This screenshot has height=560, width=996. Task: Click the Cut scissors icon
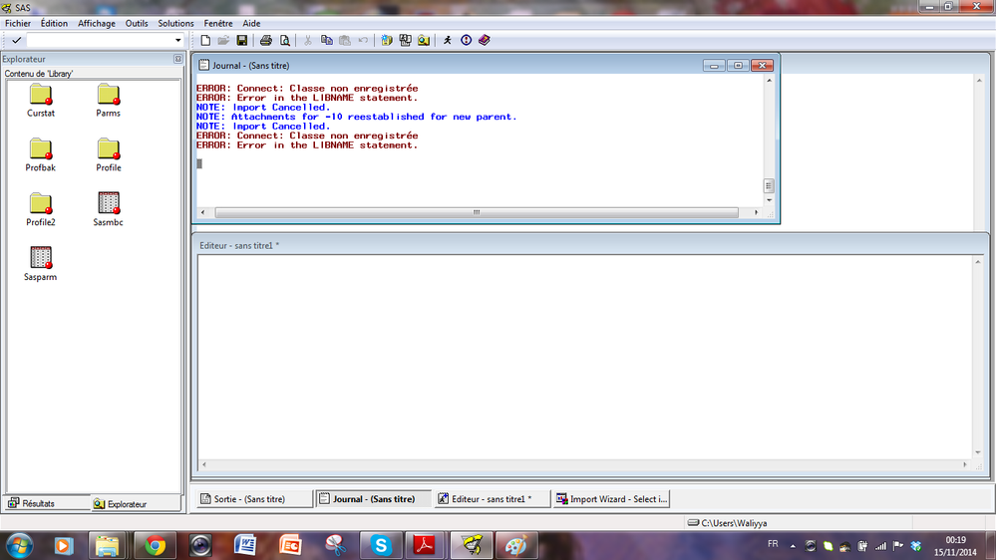pos(308,40)
